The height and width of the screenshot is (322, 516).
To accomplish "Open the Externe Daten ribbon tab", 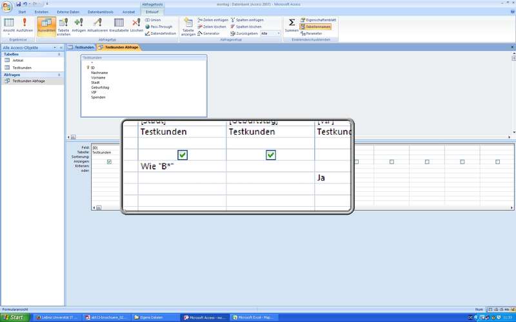I will [68, 12].
